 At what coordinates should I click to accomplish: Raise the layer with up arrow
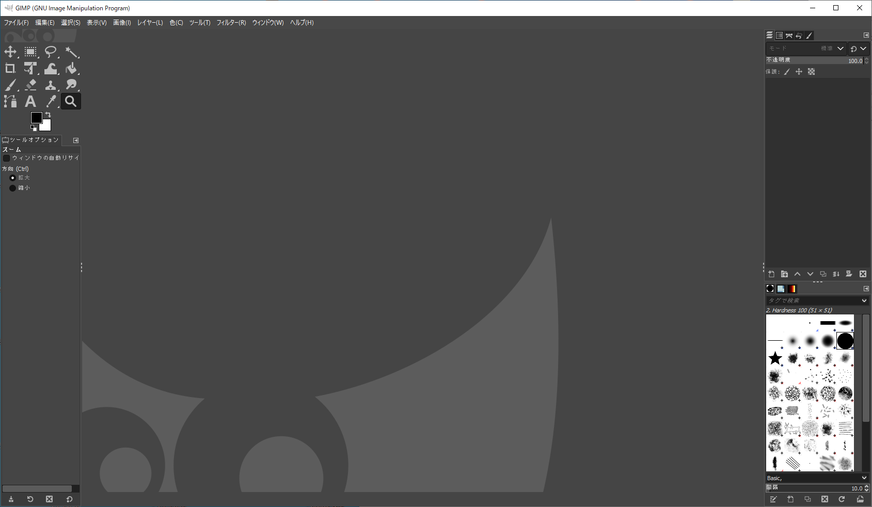tap(797, 274)
